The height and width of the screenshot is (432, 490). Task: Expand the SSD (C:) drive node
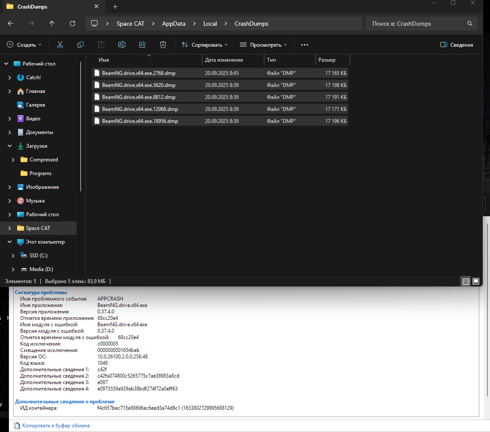[x=13, y=256]
